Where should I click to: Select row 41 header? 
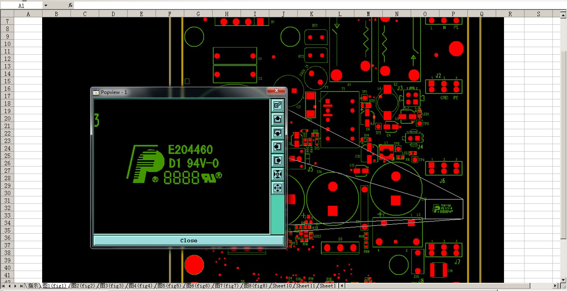pos(7,275)
